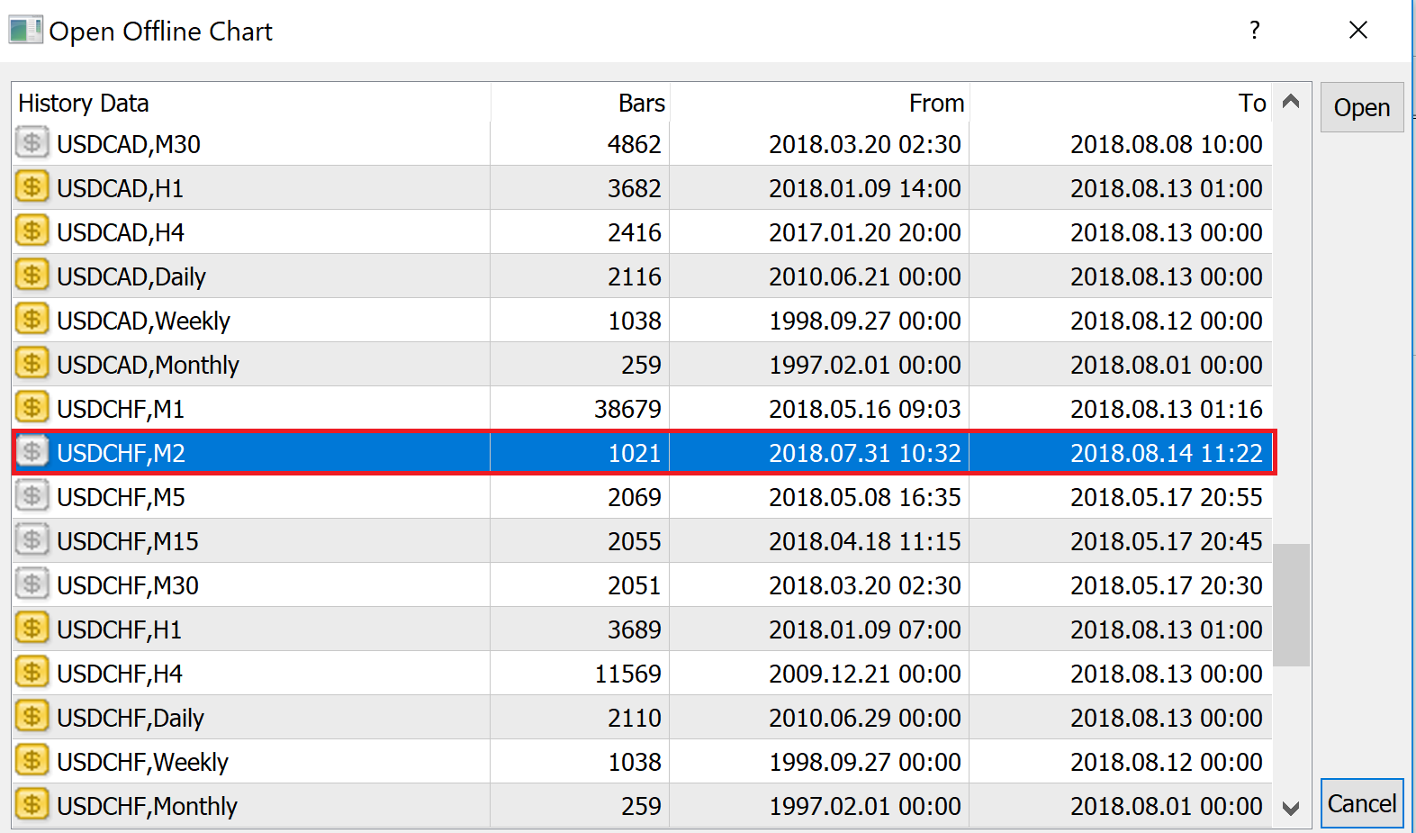
Task: Click the From date 2010.06.21 00:00
Action: click(865, 276)
